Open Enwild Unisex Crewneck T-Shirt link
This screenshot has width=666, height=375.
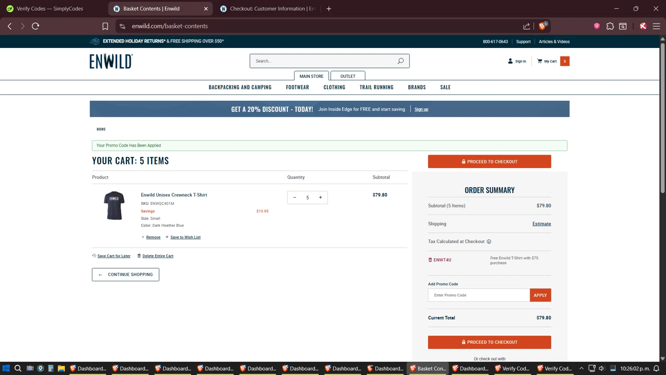[x=174, y=195]
